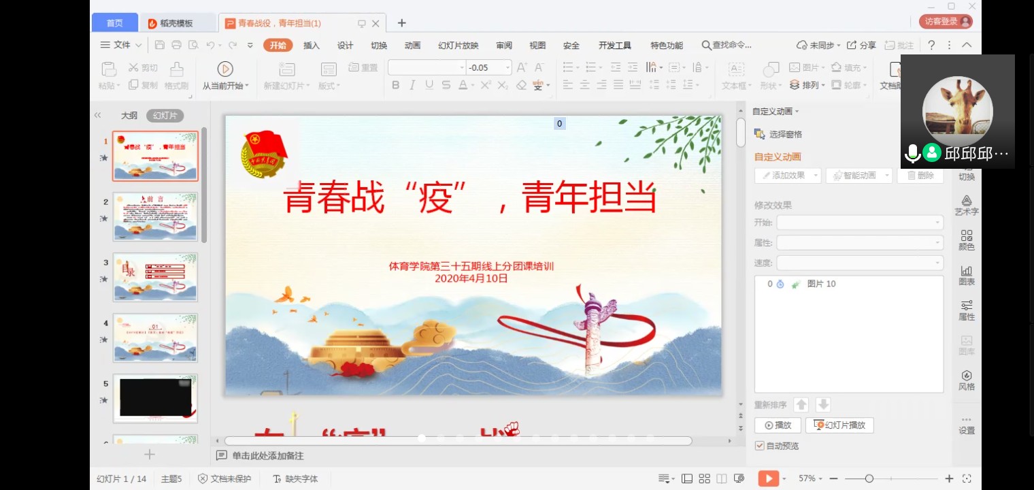Open the font size dropdown showing -0.05
1034x490 pixels.
(507, 67)
